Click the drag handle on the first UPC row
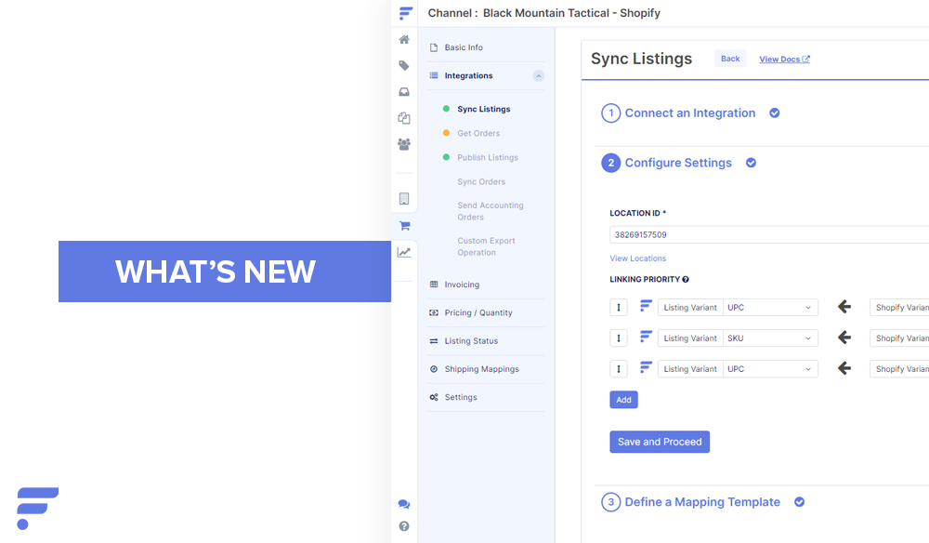Image resolution: width=929 pixels, height=543 pixels. pos(619,308)
